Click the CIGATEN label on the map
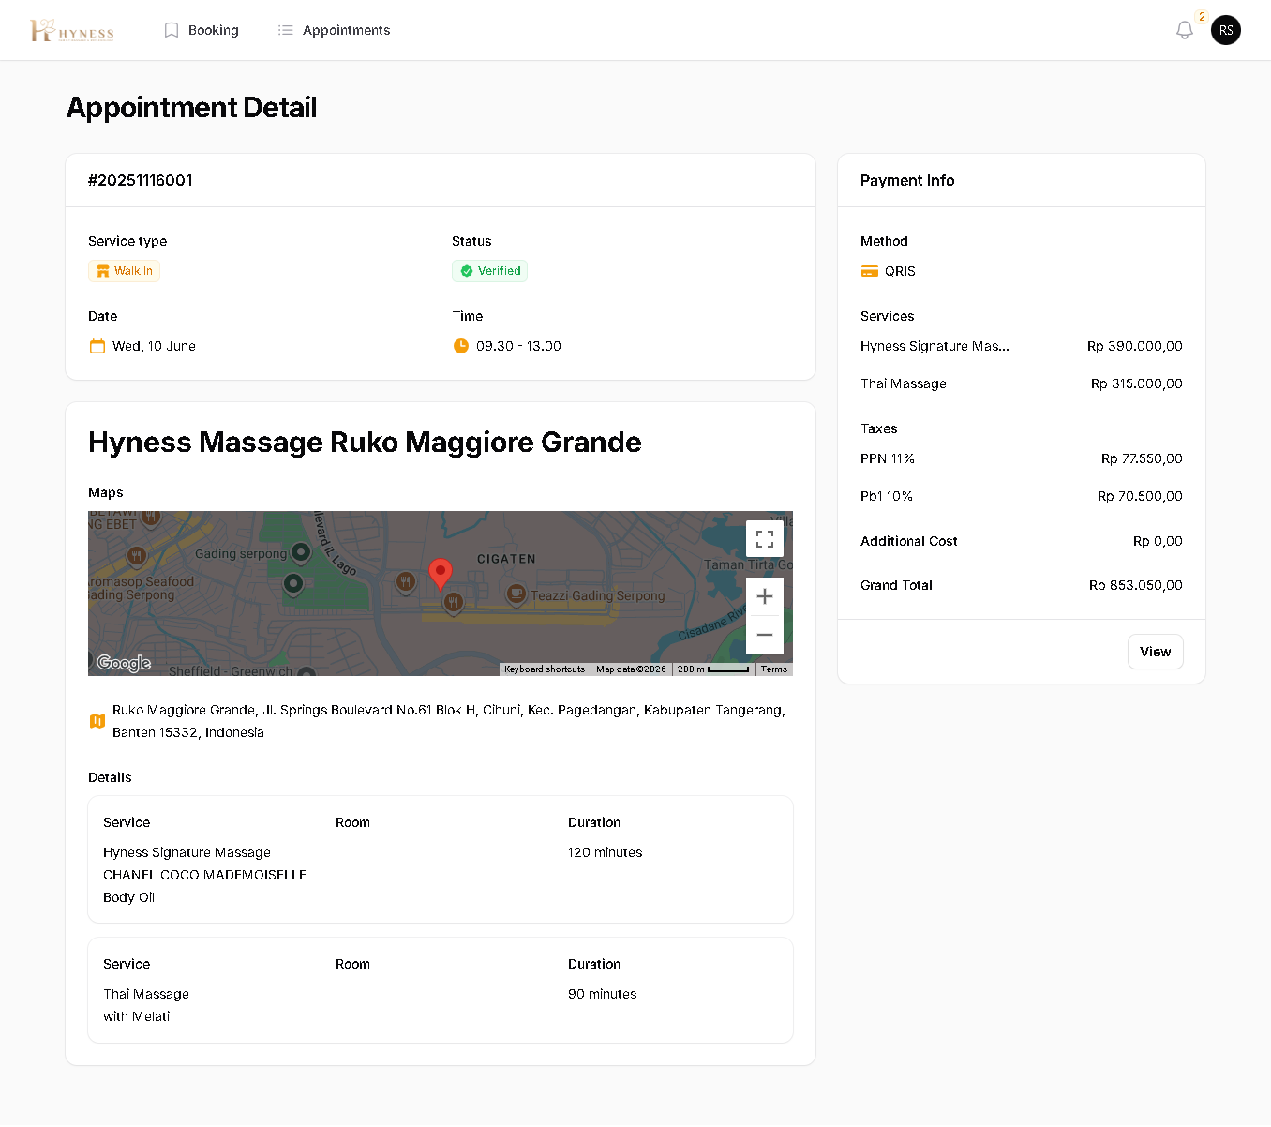The height and width of the screenshot is (1127, 1271). [x=506, y=559]
